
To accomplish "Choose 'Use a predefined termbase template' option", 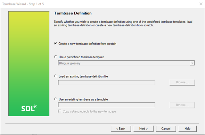I will (x=56, y=57).
